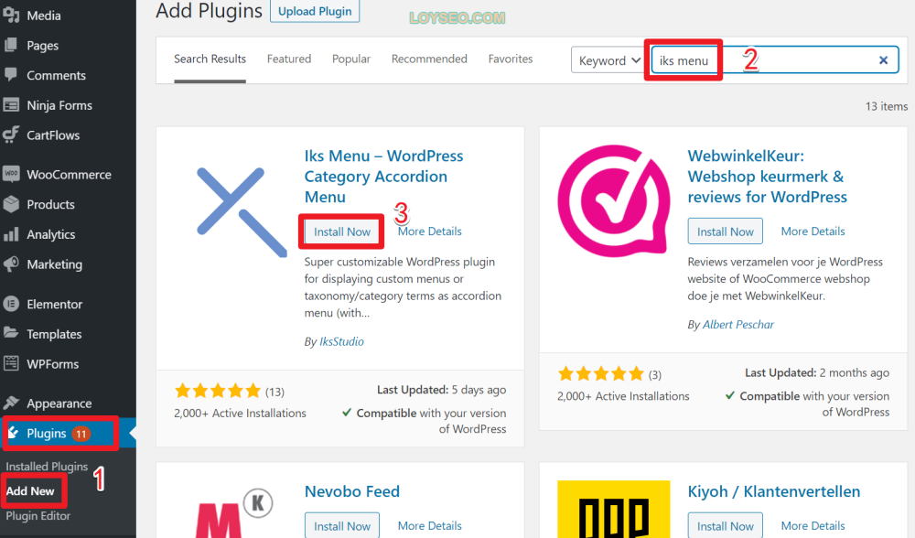Switch to the Recommended tab
This screenshot has height=538, width=915.
click(x=429, y=59)
